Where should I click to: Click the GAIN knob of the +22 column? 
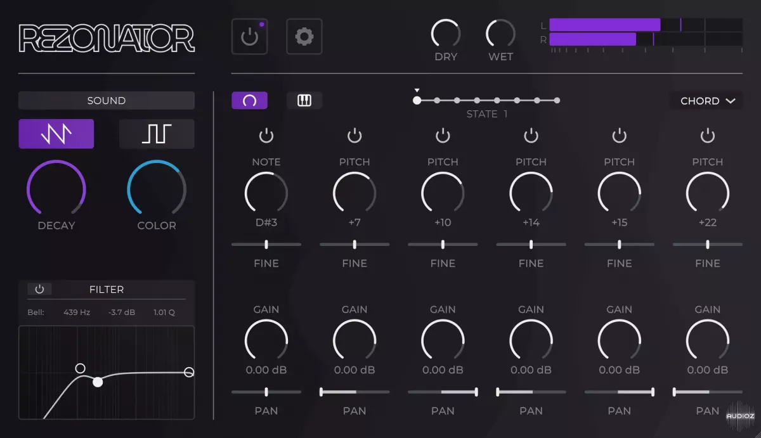(x=708, y=340)
